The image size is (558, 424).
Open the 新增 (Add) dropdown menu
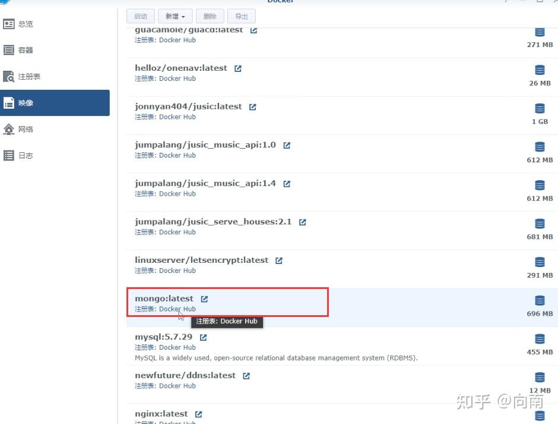pos(175,16)
